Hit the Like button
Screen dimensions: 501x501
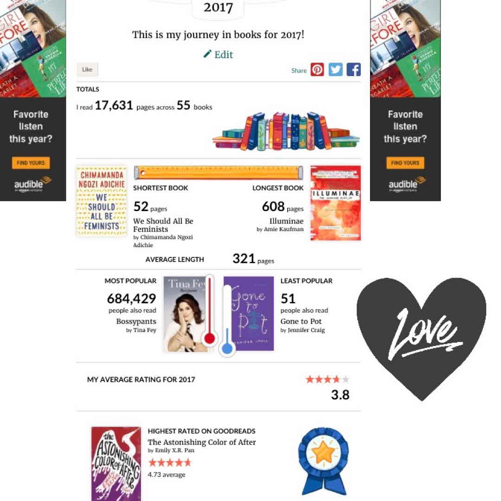click(87, 69)
